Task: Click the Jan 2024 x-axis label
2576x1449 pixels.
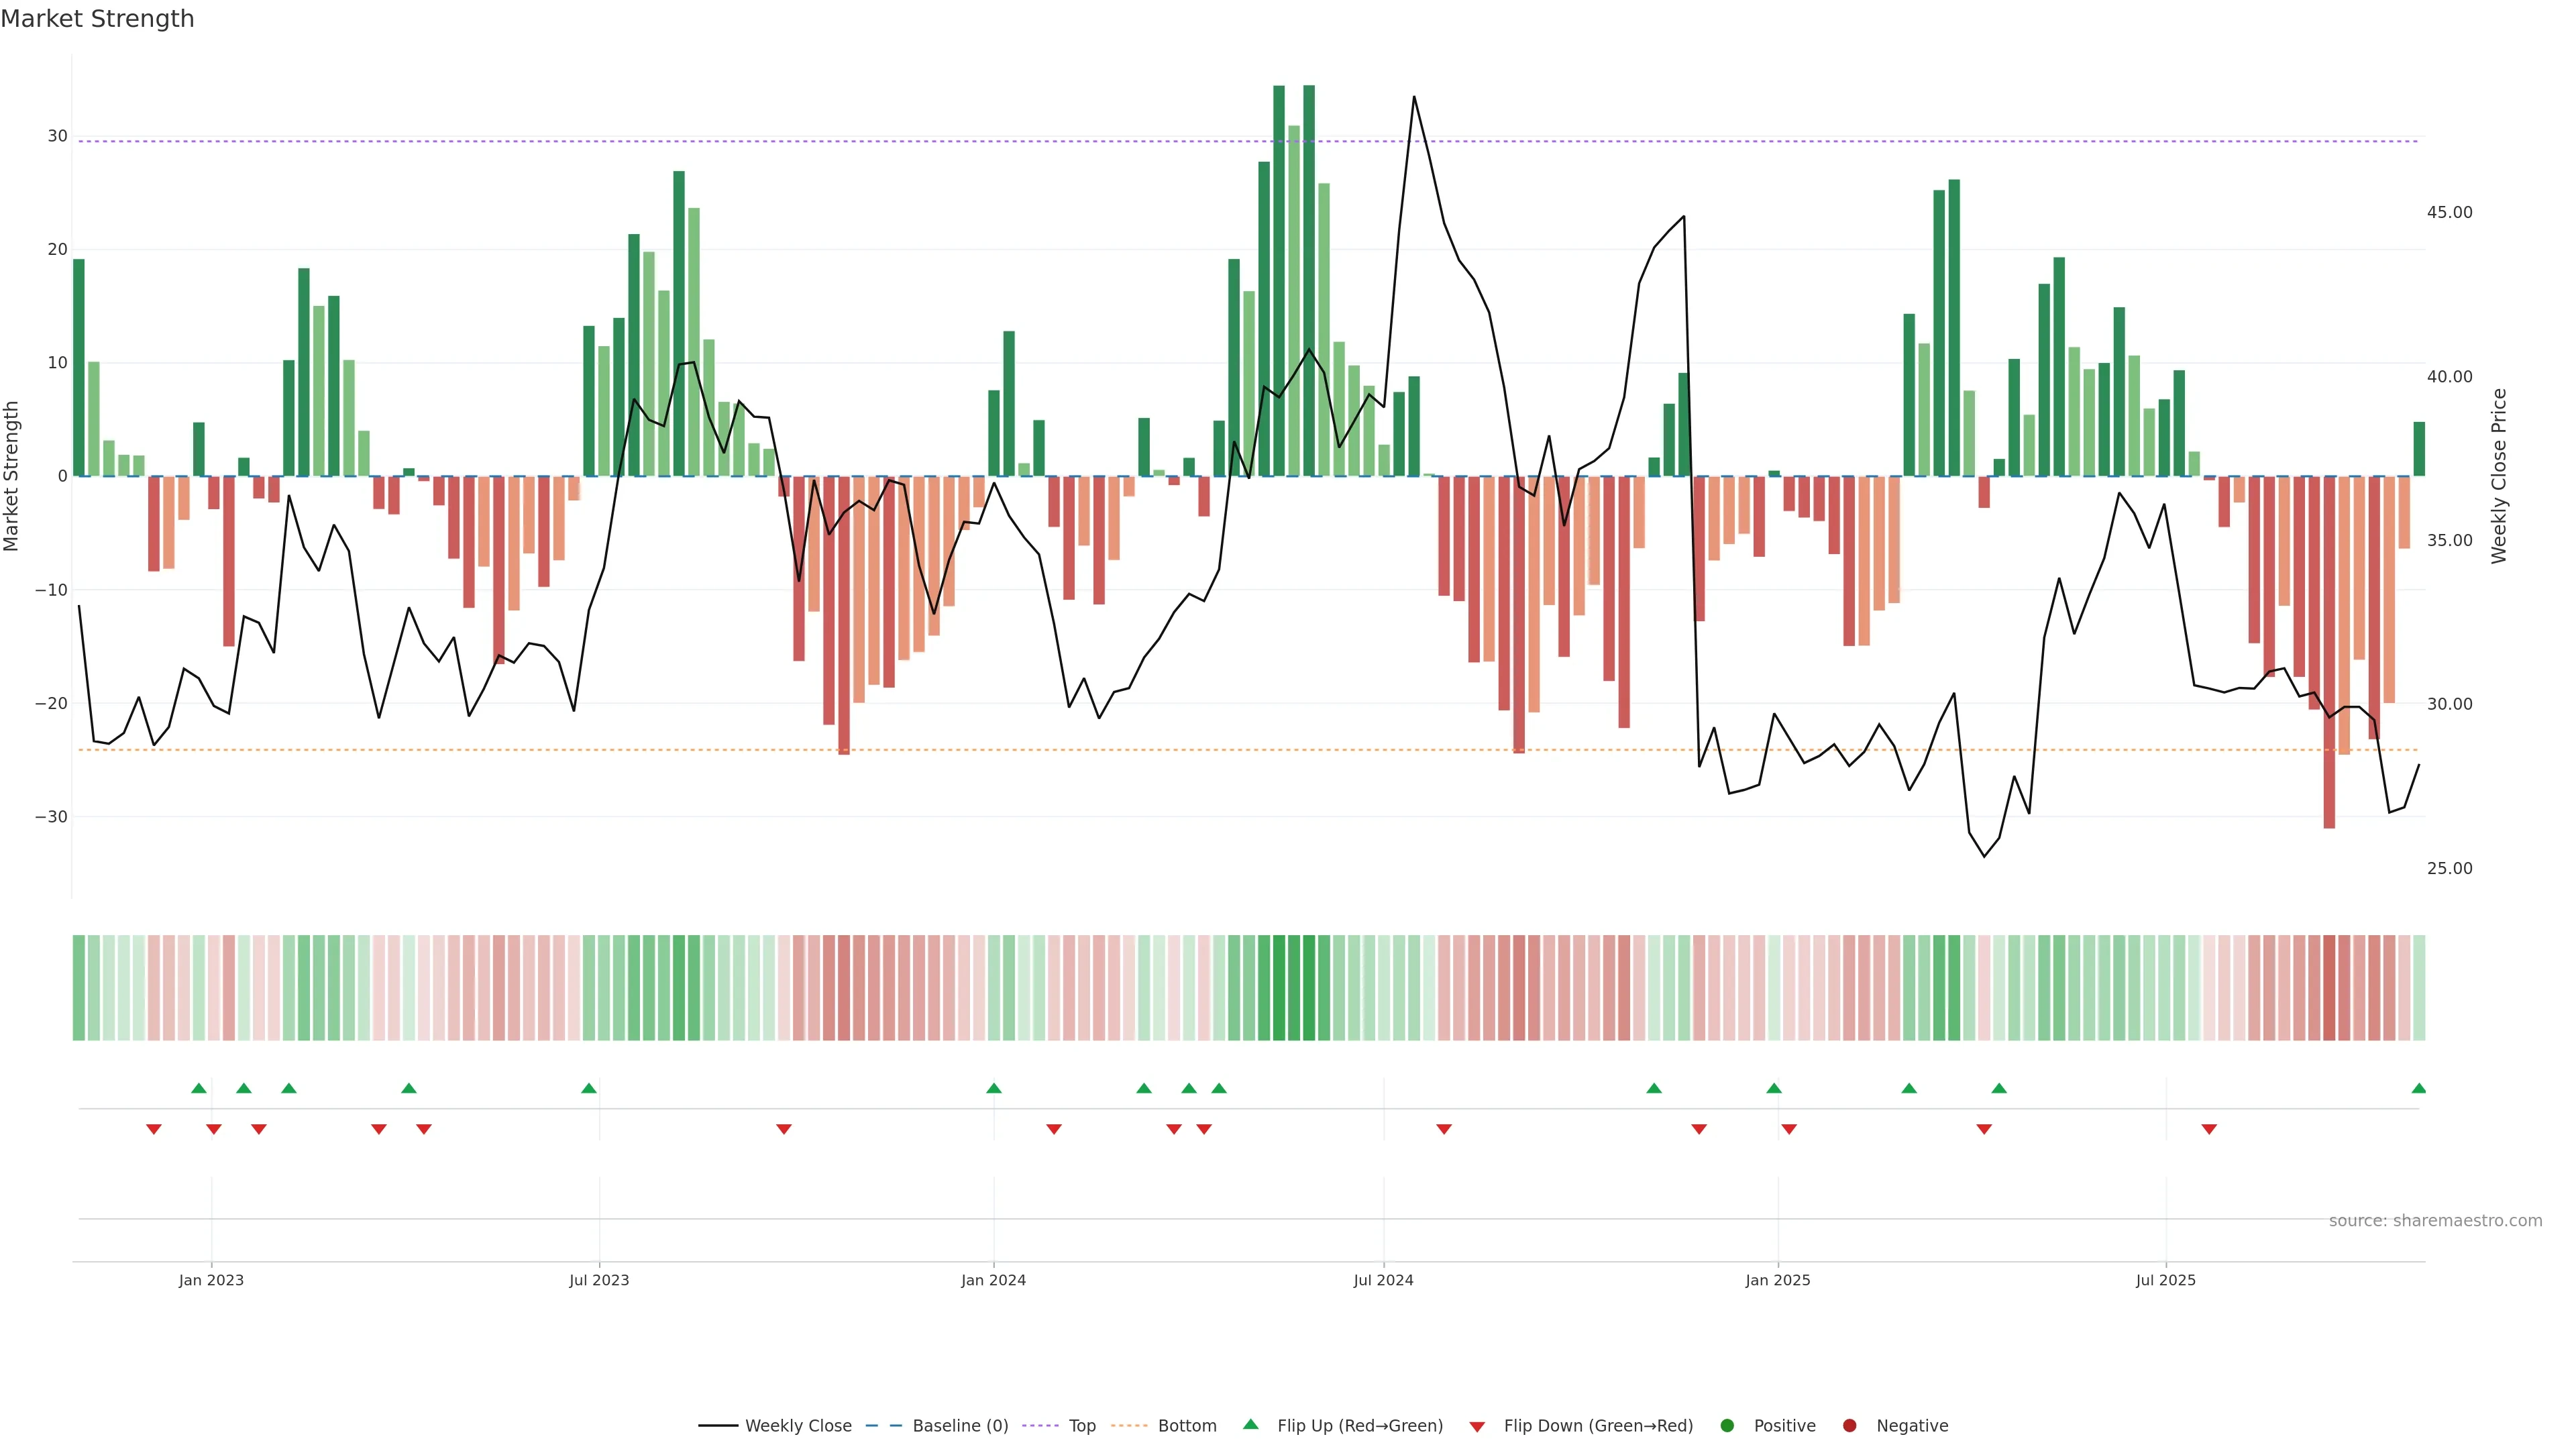Action: 993,1280
